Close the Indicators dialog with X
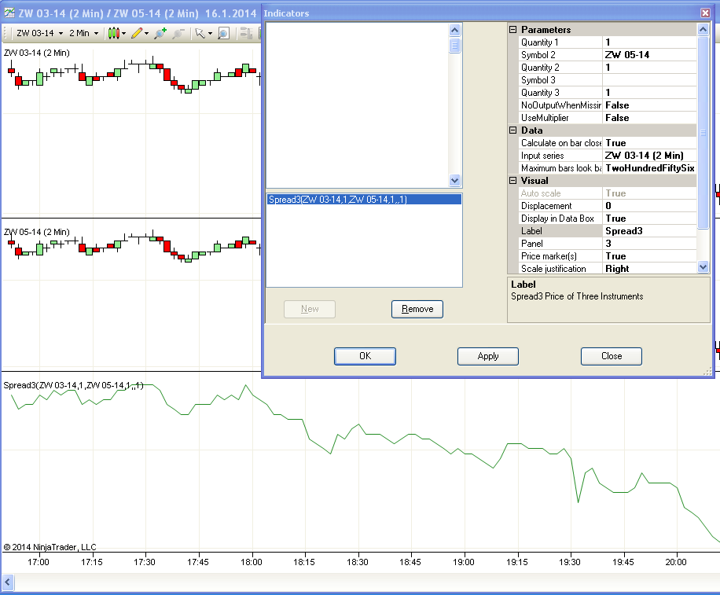This screenshot has width=720, height=595. pos(705,13)
